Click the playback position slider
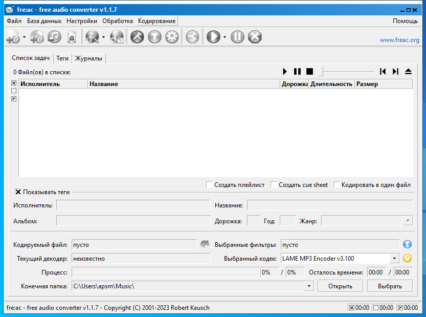Screen dimensions: 426x317 [346, 72]
